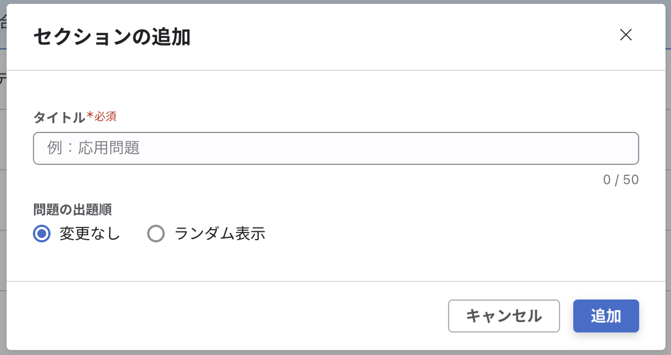Screen dimensions: 671x355
Task: Click the red 必須 required indicator
Action: (104, 116)
